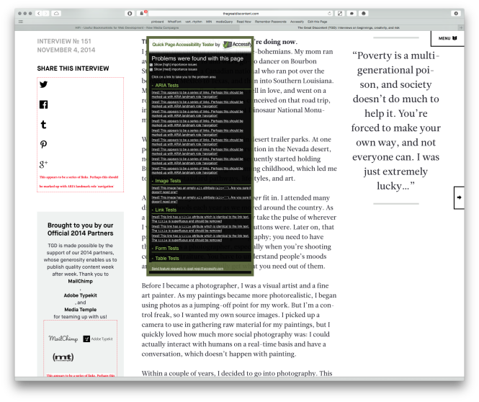Screen dimensions: 479x402
Task: Click the Adobe Typekit partner logo
Action: point(98,339)
